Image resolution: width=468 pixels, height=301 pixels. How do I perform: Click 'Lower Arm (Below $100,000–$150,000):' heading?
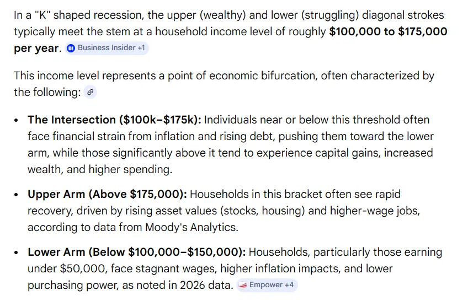click(x=137, y=252)
